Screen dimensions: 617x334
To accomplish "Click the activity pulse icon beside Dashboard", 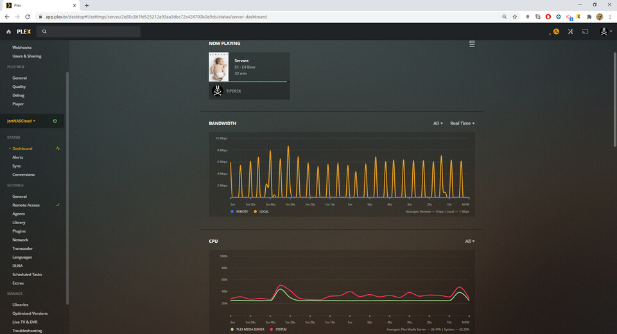I will click(58, 148).
